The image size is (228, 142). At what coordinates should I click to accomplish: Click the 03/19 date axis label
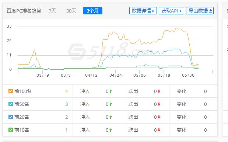43,75
